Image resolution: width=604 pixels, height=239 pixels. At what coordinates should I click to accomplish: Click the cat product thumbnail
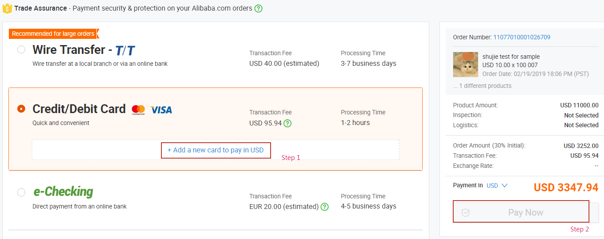coord(466,64)
